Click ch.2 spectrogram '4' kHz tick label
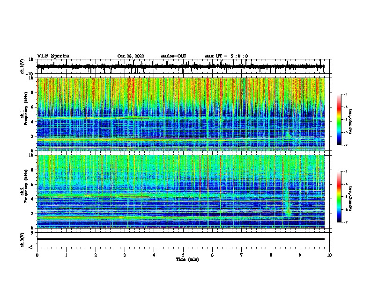Screen dimensions: 371x286 tap(32, 199)
